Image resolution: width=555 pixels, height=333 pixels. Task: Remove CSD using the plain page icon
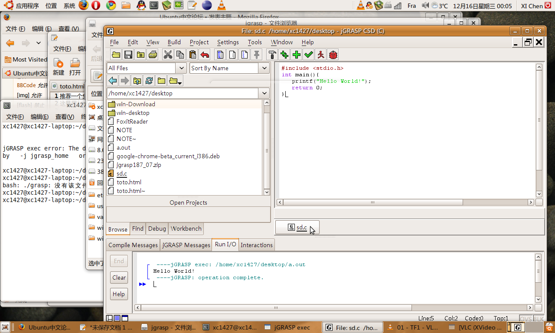tap(232, 55)
